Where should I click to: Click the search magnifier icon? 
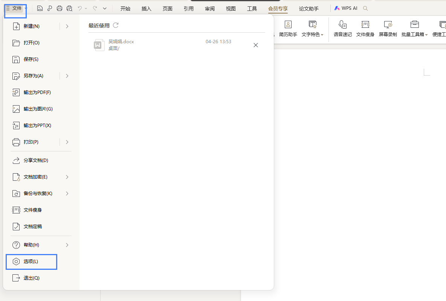pyautogui.click(x=365, y=9)
